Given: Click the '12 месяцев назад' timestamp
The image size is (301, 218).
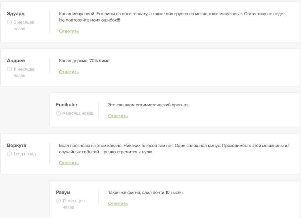Looking at the screenshot, I should point(74,204).
